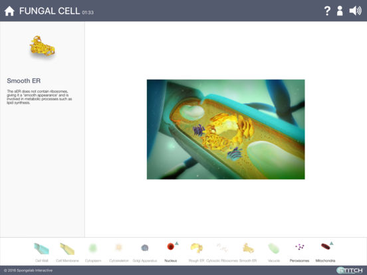The image size is (367, 275).
Task: Open the help question mark icon
Action: 327,11
